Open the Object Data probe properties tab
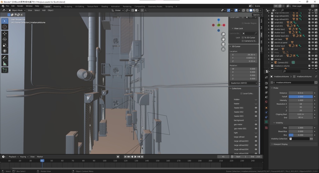This screenshot has width=319, height=173. tap(266, 122)
